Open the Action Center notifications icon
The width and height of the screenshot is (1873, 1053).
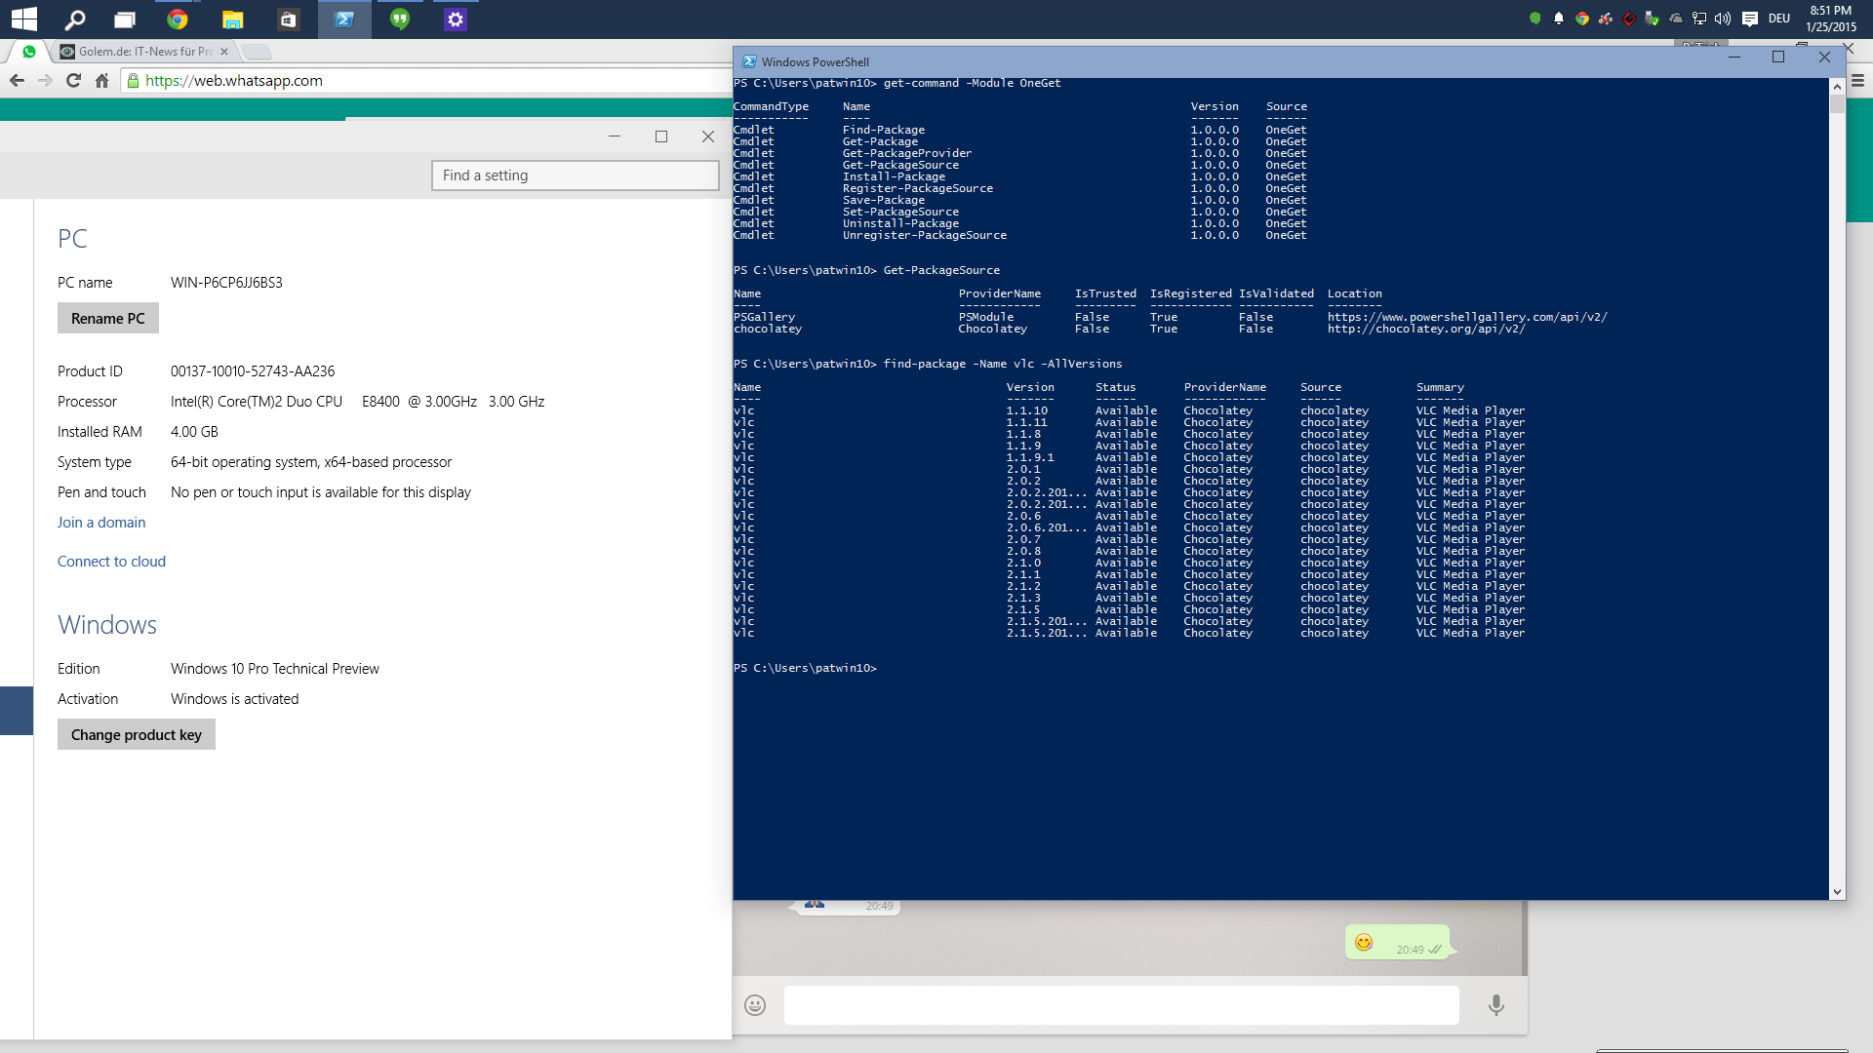tap(1750, 19)
